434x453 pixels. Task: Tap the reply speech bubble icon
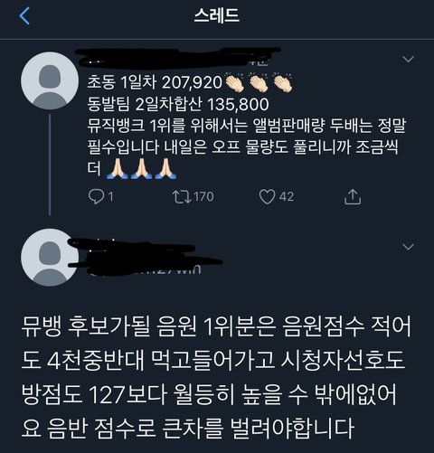[96, 196]
